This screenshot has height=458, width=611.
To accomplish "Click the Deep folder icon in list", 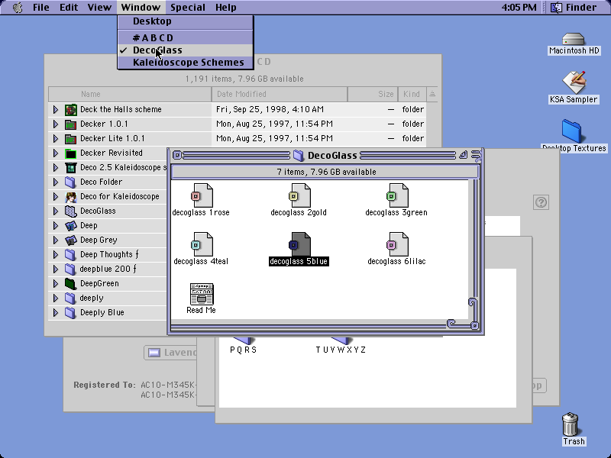I will 70,226.
